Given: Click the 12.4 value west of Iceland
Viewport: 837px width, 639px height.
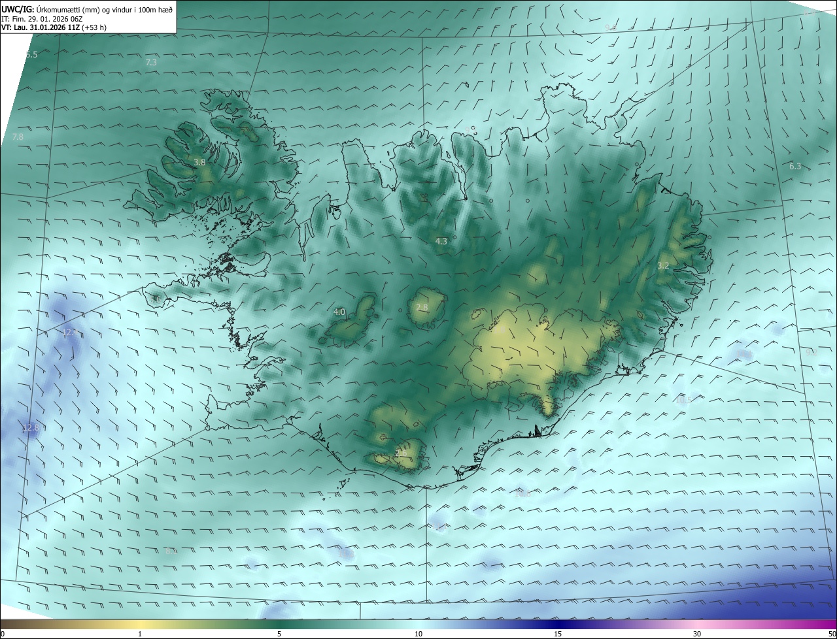Looking at the screenshot, I should [x=69, y=332].
